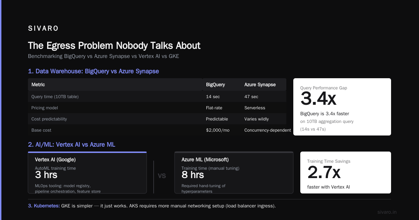Click the 'AutoML training time' label
The image size is (419, 220).
(55, 168)
